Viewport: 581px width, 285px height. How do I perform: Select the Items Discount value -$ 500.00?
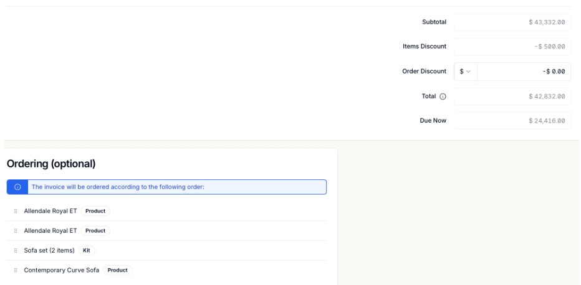[549, 47]
